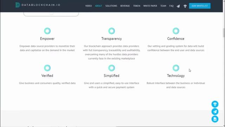Click the circle icon above Confidence

tap(176, 31)
